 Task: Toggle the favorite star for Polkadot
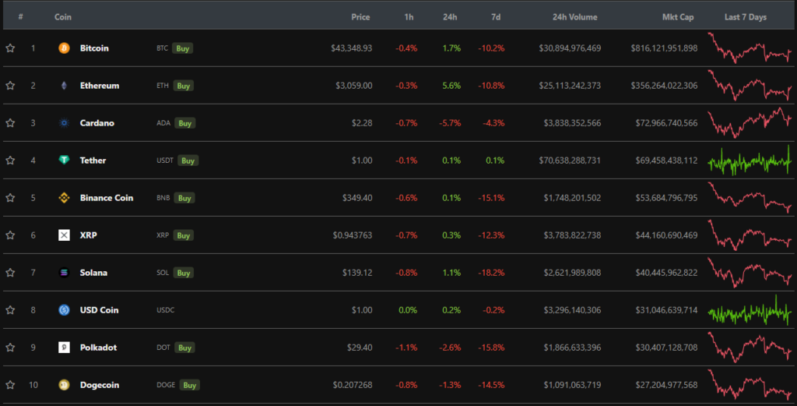pos(10,348)
